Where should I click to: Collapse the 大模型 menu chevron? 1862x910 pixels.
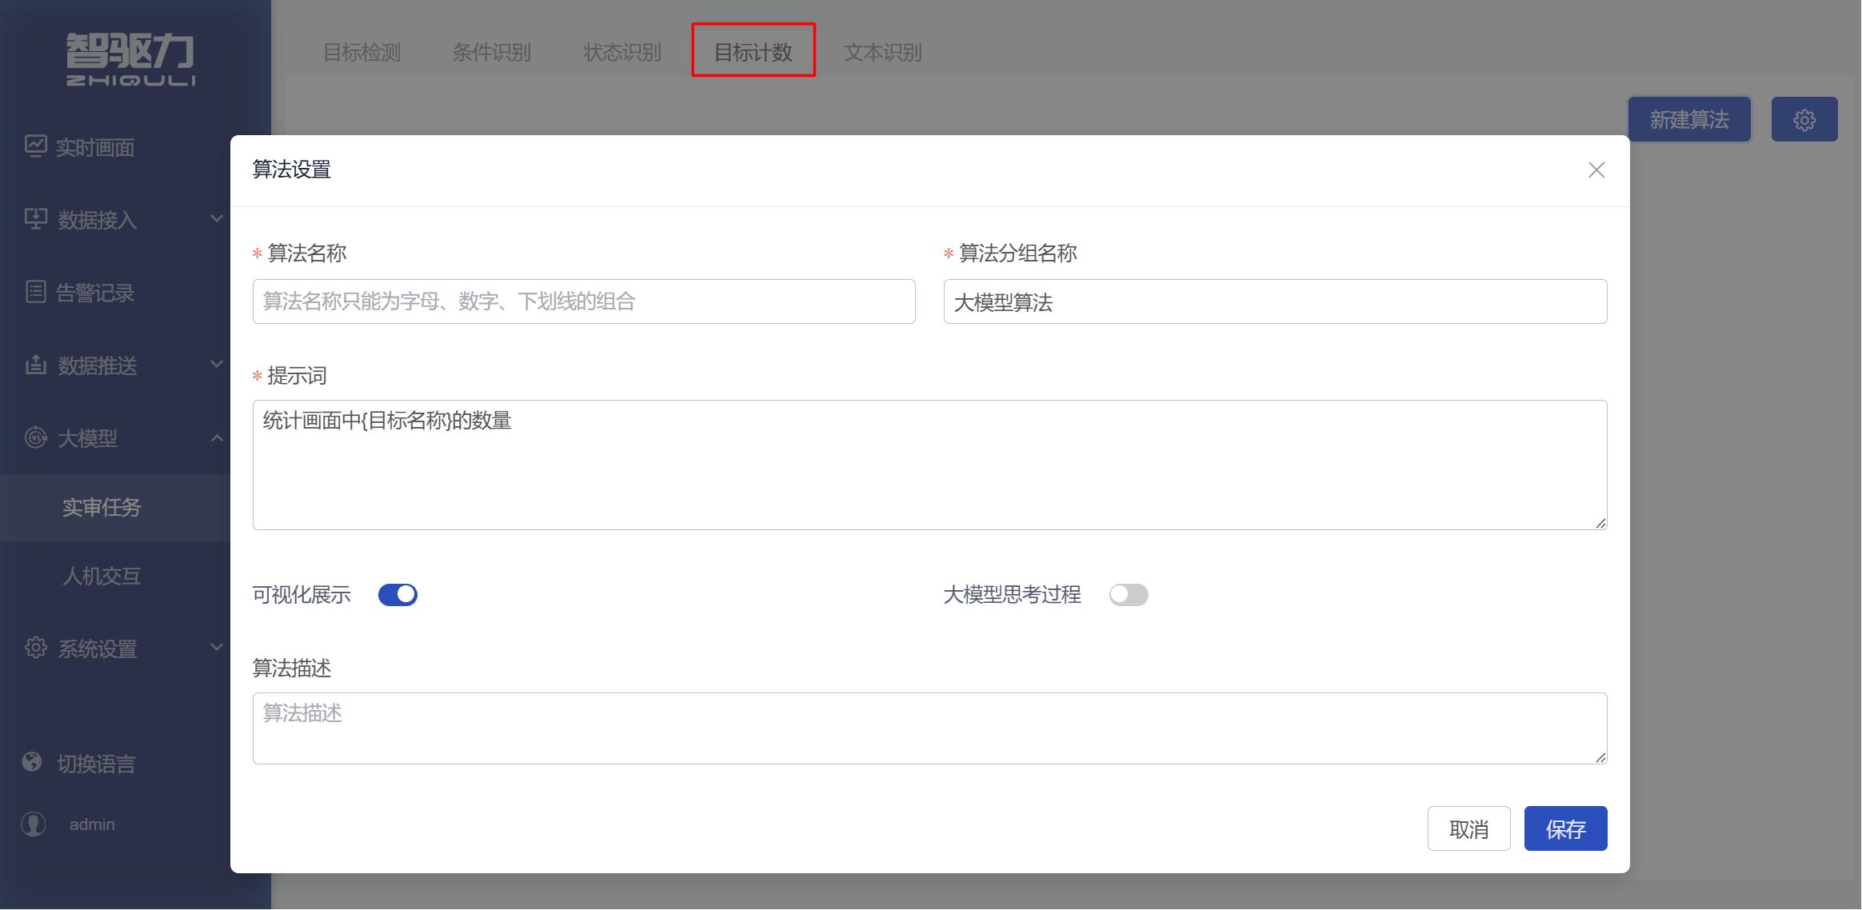216,437
